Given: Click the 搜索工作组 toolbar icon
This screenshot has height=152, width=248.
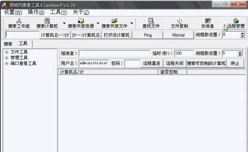Looking at the screenshot, I should coord(19,23).
